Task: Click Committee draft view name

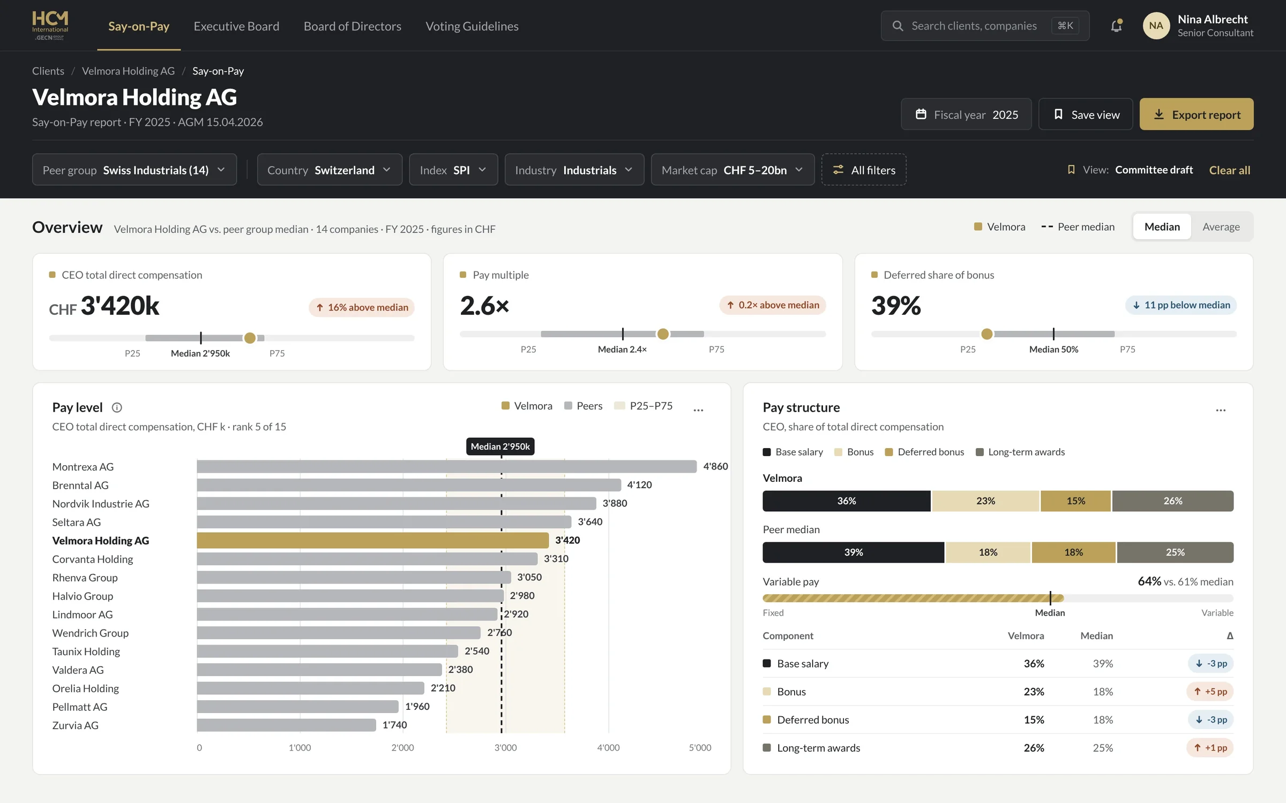Action: click(1154, 170)
